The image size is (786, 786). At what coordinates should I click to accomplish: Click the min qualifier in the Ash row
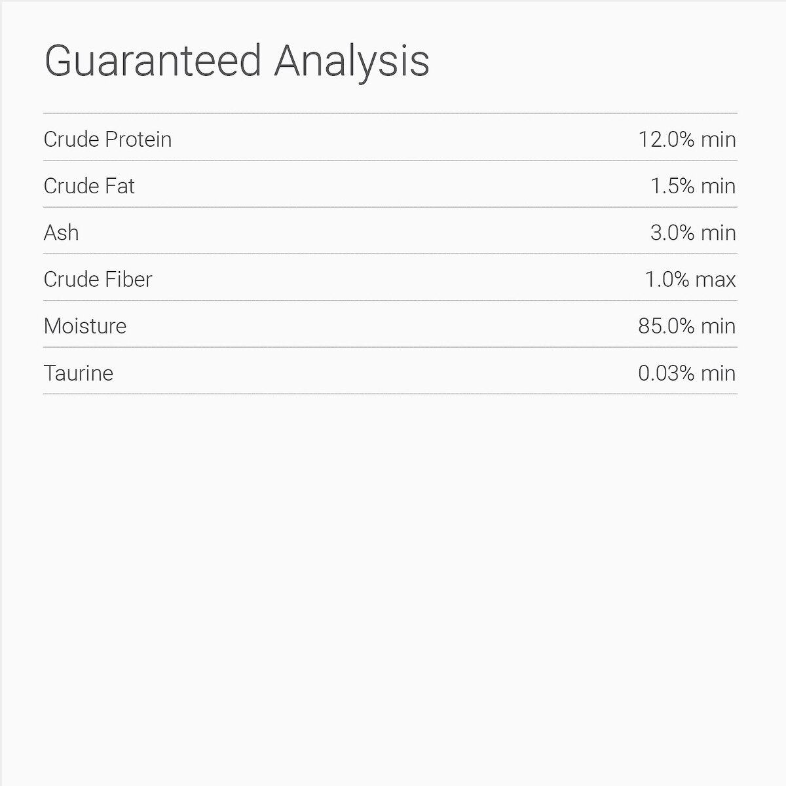719,233
